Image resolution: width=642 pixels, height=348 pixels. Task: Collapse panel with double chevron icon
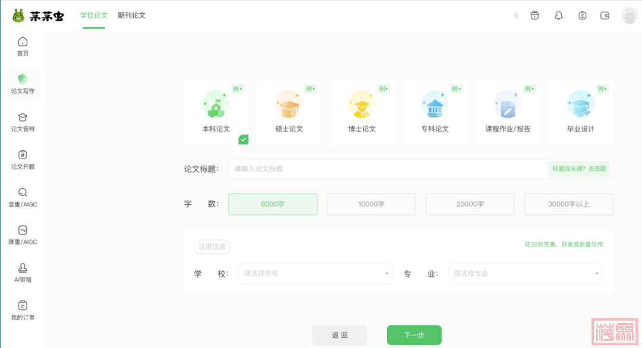pyautogui.click(x=516, y=15)
